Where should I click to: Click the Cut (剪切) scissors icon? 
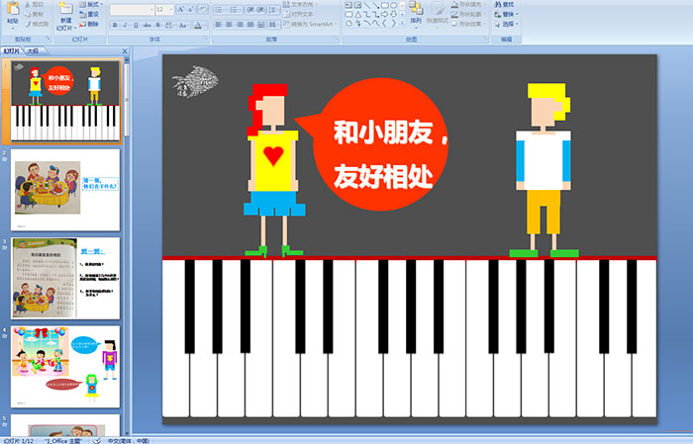tap(35, 4)
